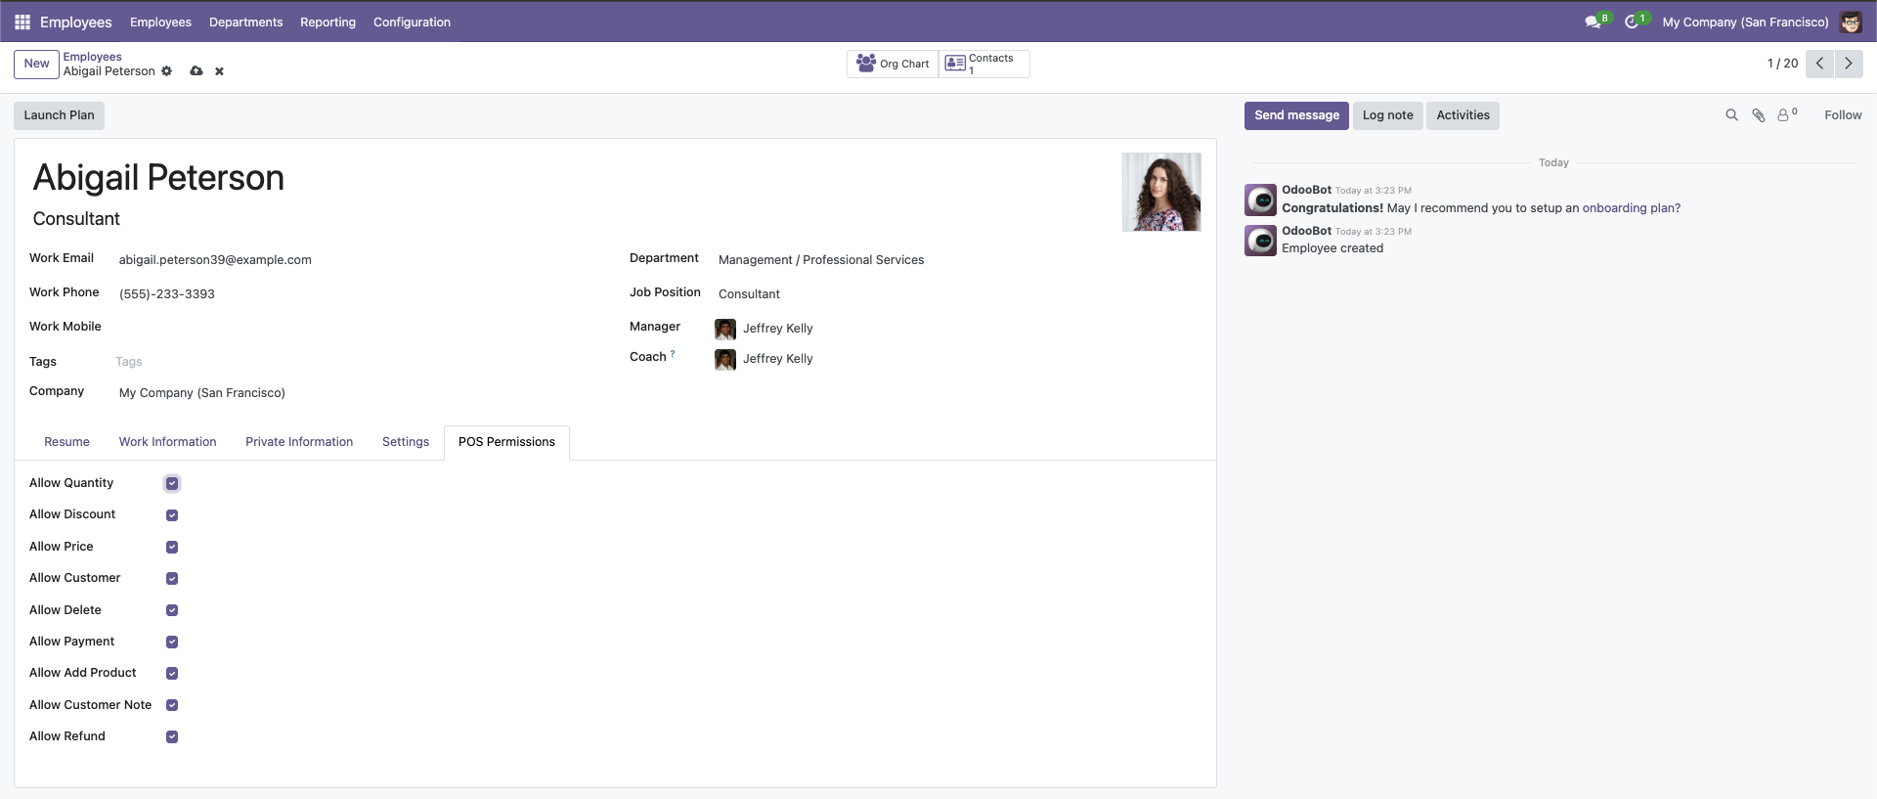The height and width of the screenshot is (799, 1877).
Task: Open the settings gear next to Abigail Peterson
Action: [x=167, y=71]
